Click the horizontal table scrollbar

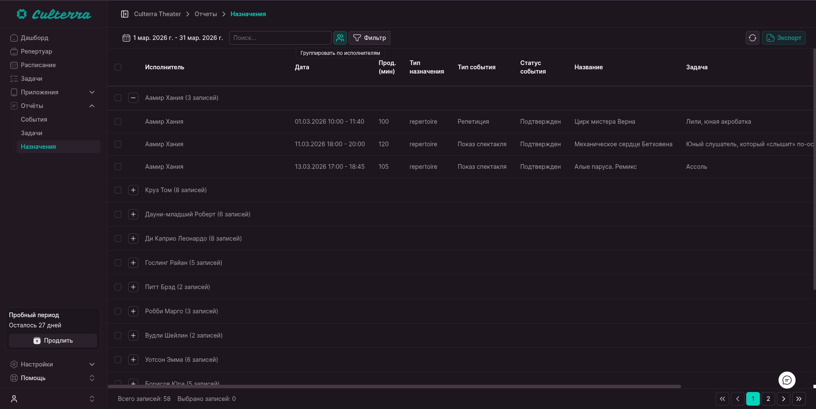[x=394, y=386]
